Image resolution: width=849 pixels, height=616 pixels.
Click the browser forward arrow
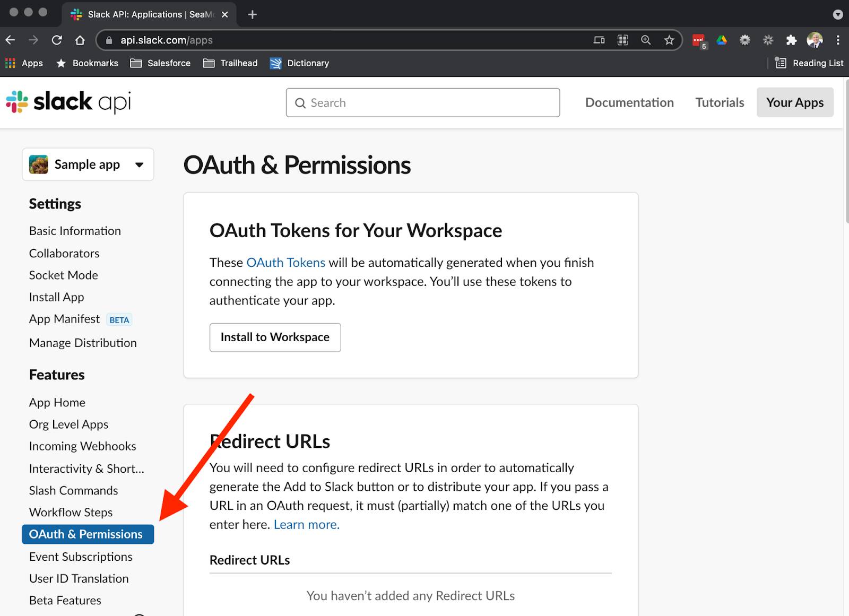click(x=33, y=40)
